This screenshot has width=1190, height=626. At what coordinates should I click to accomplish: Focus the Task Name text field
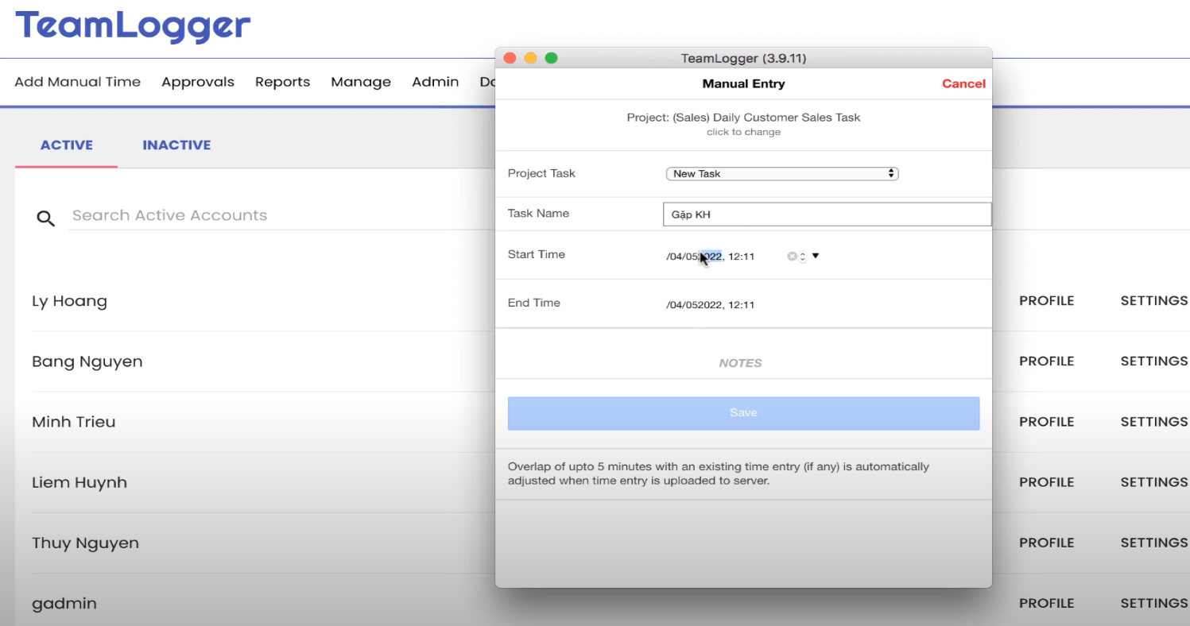(x=826, y=214)
